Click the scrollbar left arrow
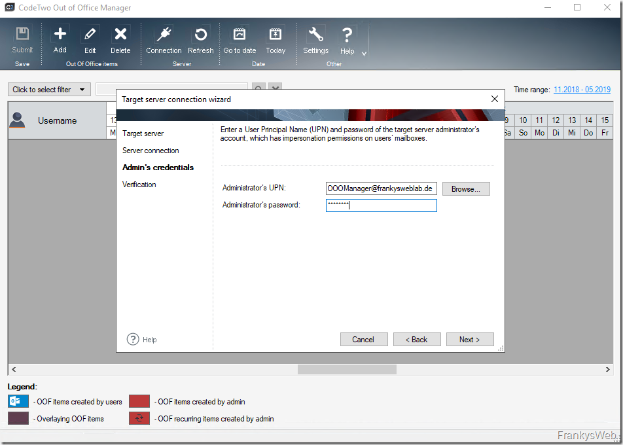This screenshot has width=623, height=445. (x=14, y=370)
